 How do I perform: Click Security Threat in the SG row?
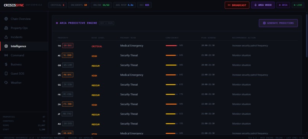129,85
